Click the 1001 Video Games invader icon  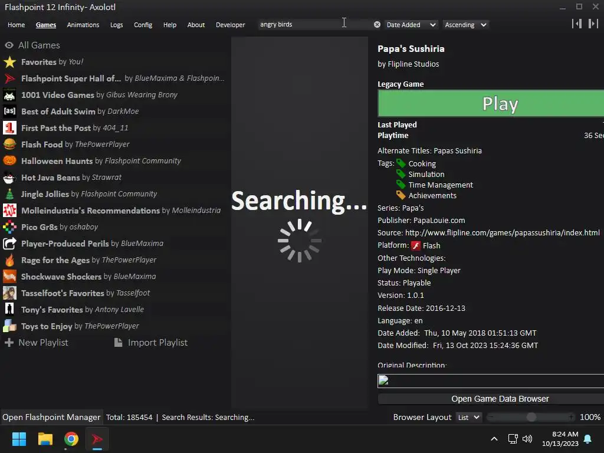9,95
